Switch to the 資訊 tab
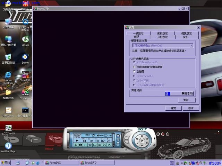This screenshot has height=166, width=222. pyautogui.click(x=186, y=37)
